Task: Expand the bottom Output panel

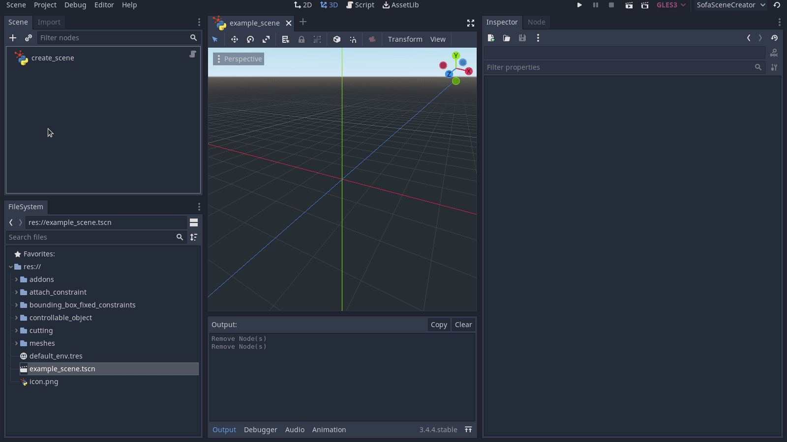Action: (468, 430)
